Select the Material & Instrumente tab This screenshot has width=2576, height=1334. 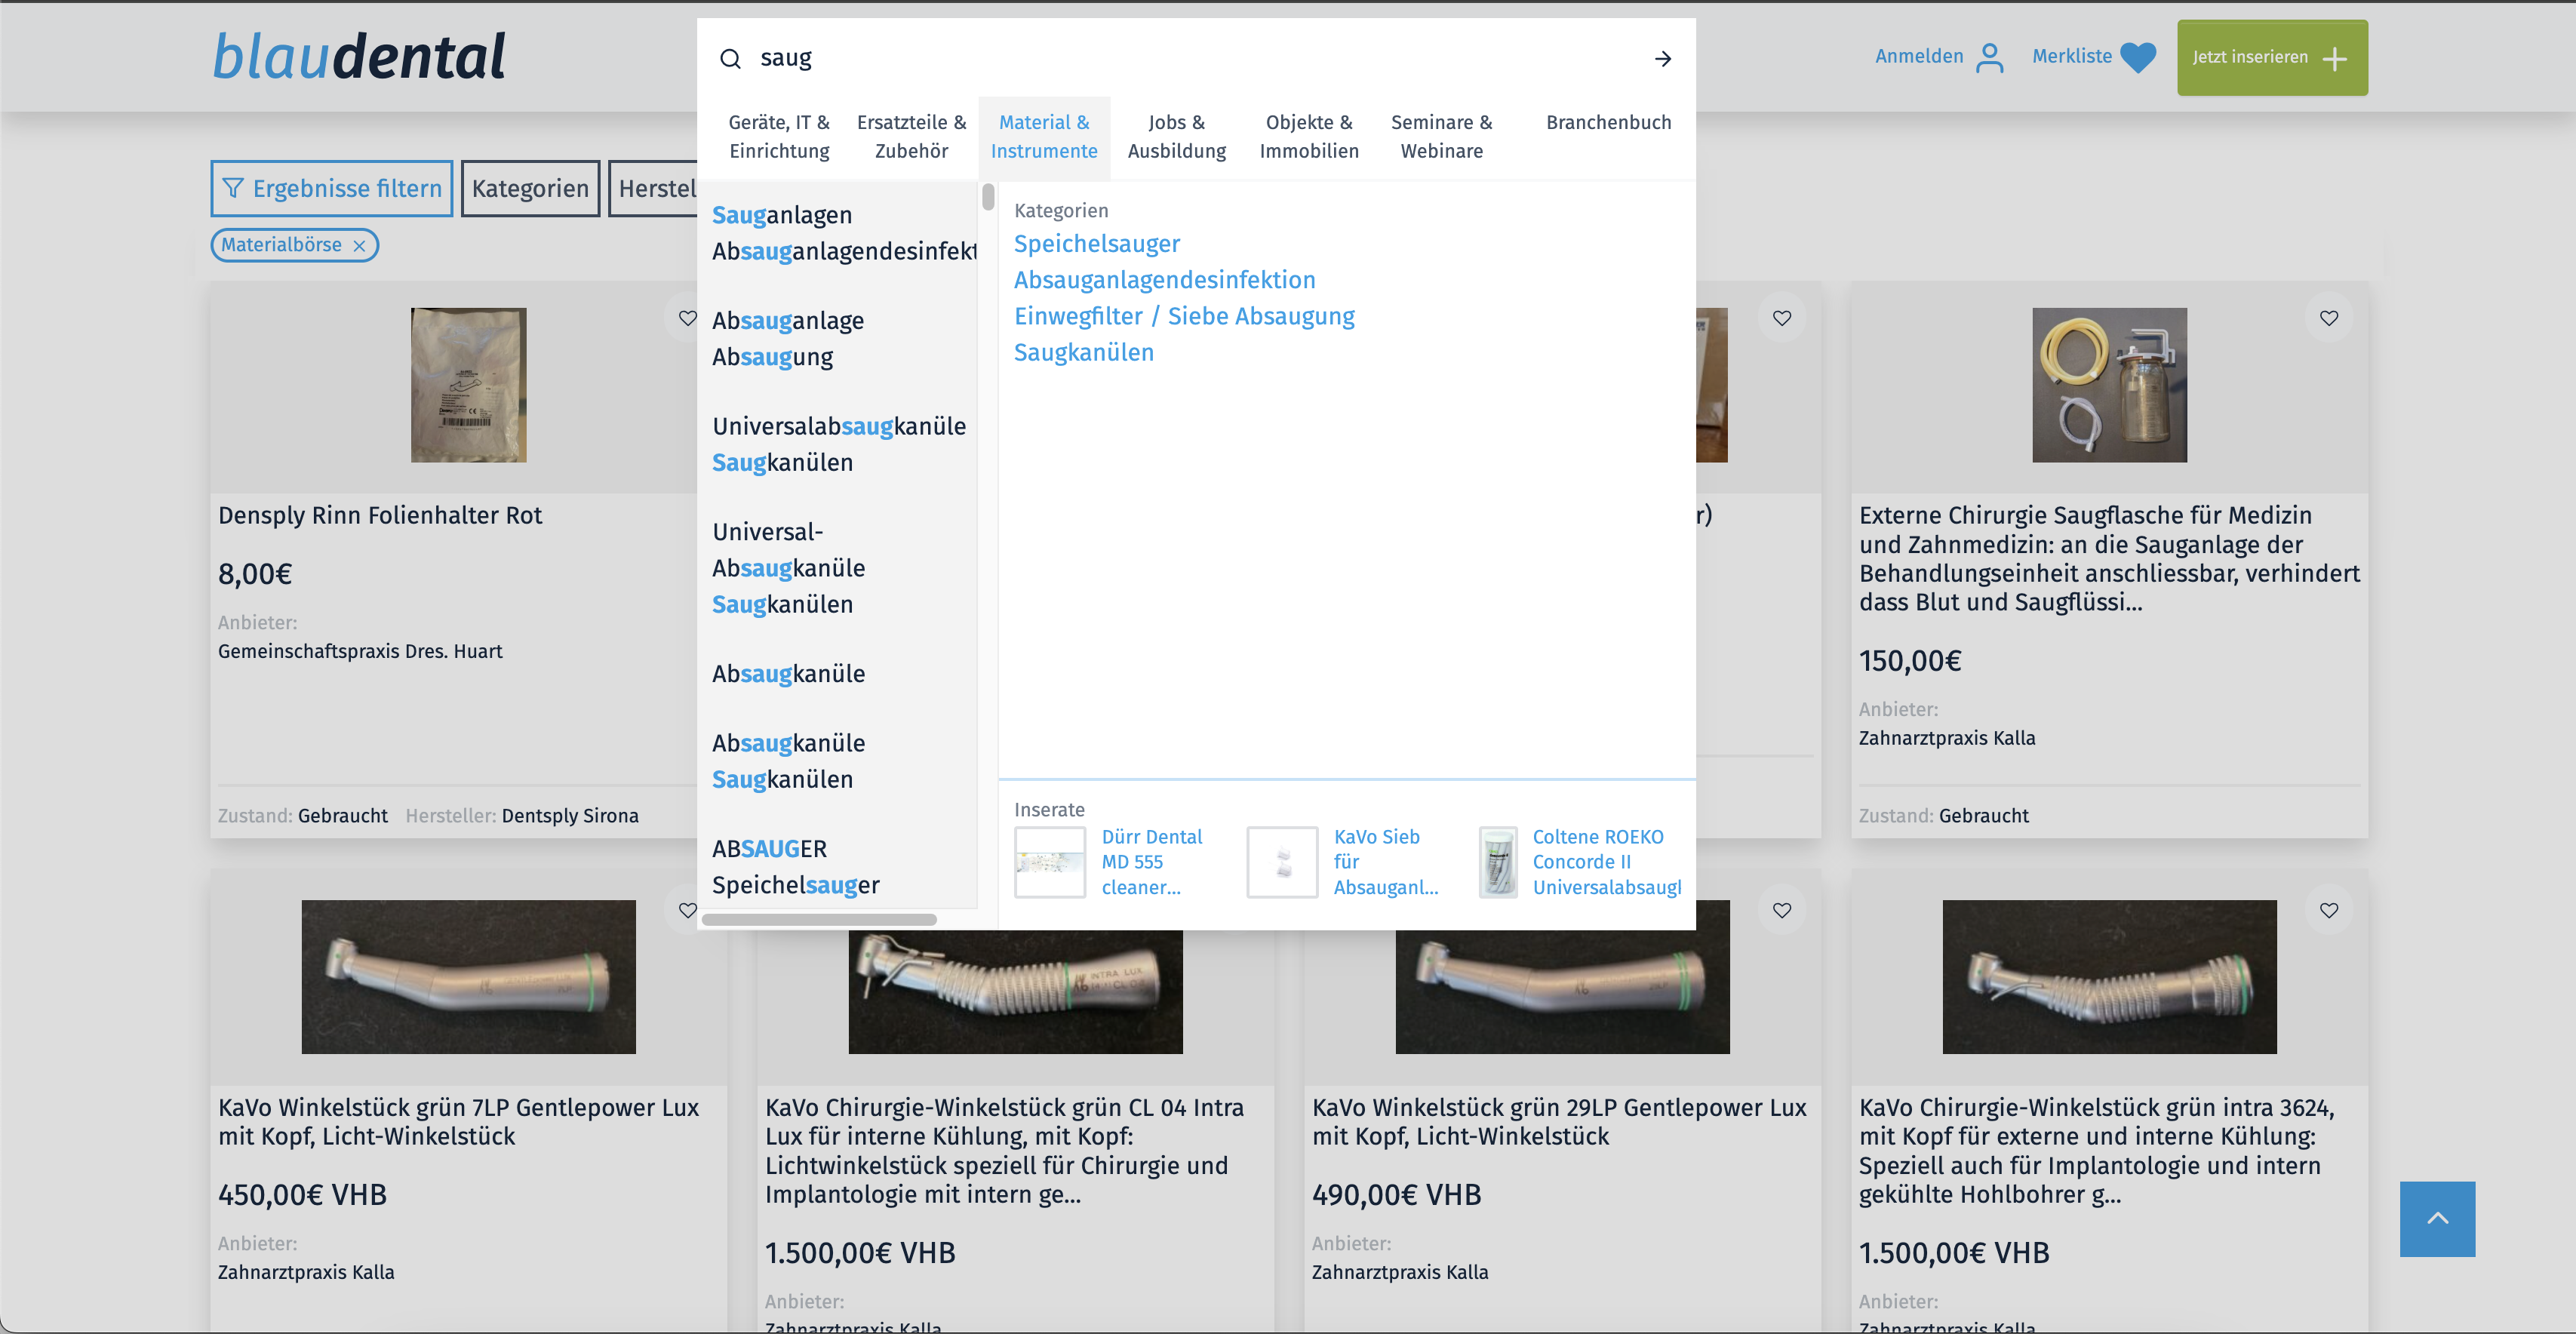[1044, 137]
